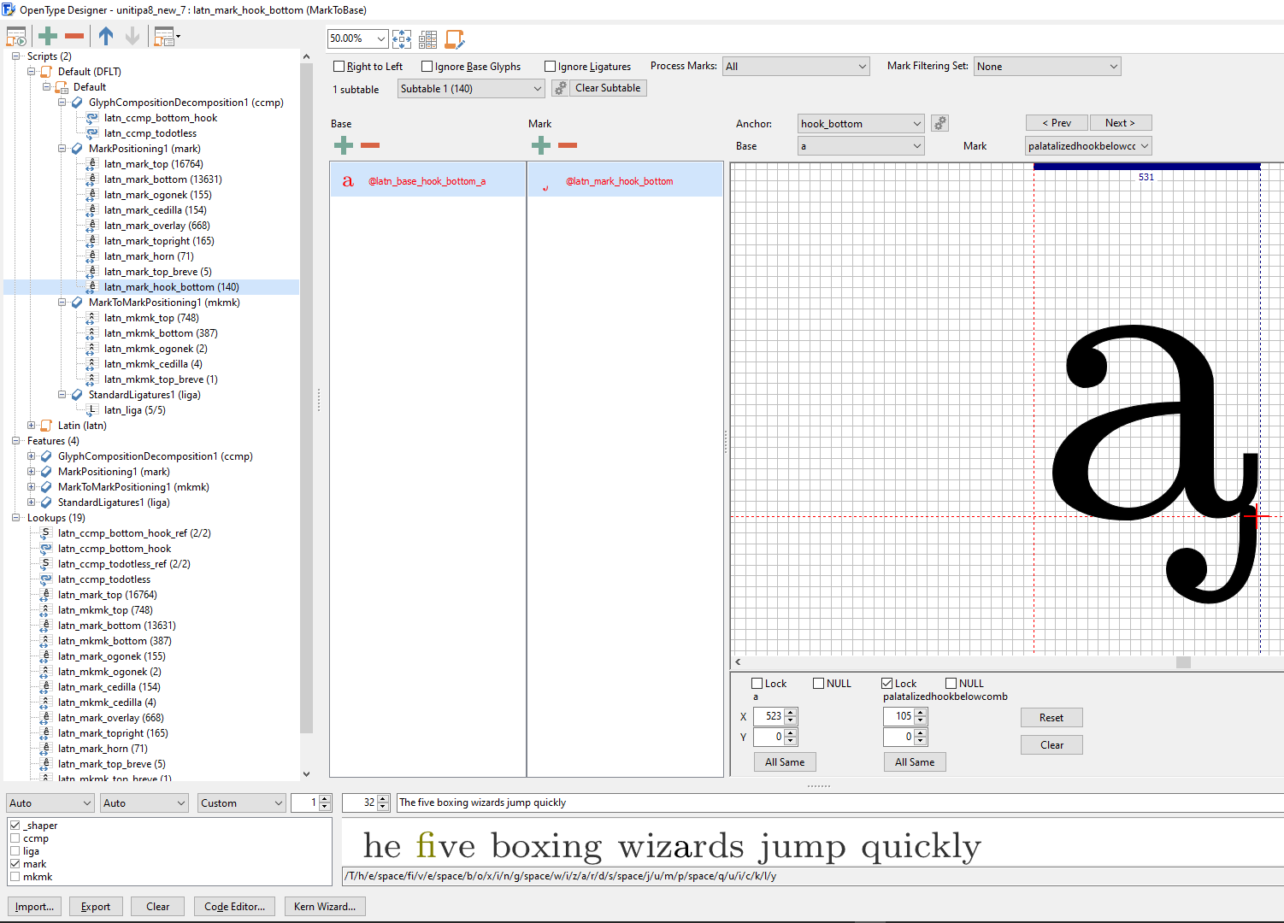Collapse the Lookups (19) tree node
1284x923 pixels.
[16, 518]
